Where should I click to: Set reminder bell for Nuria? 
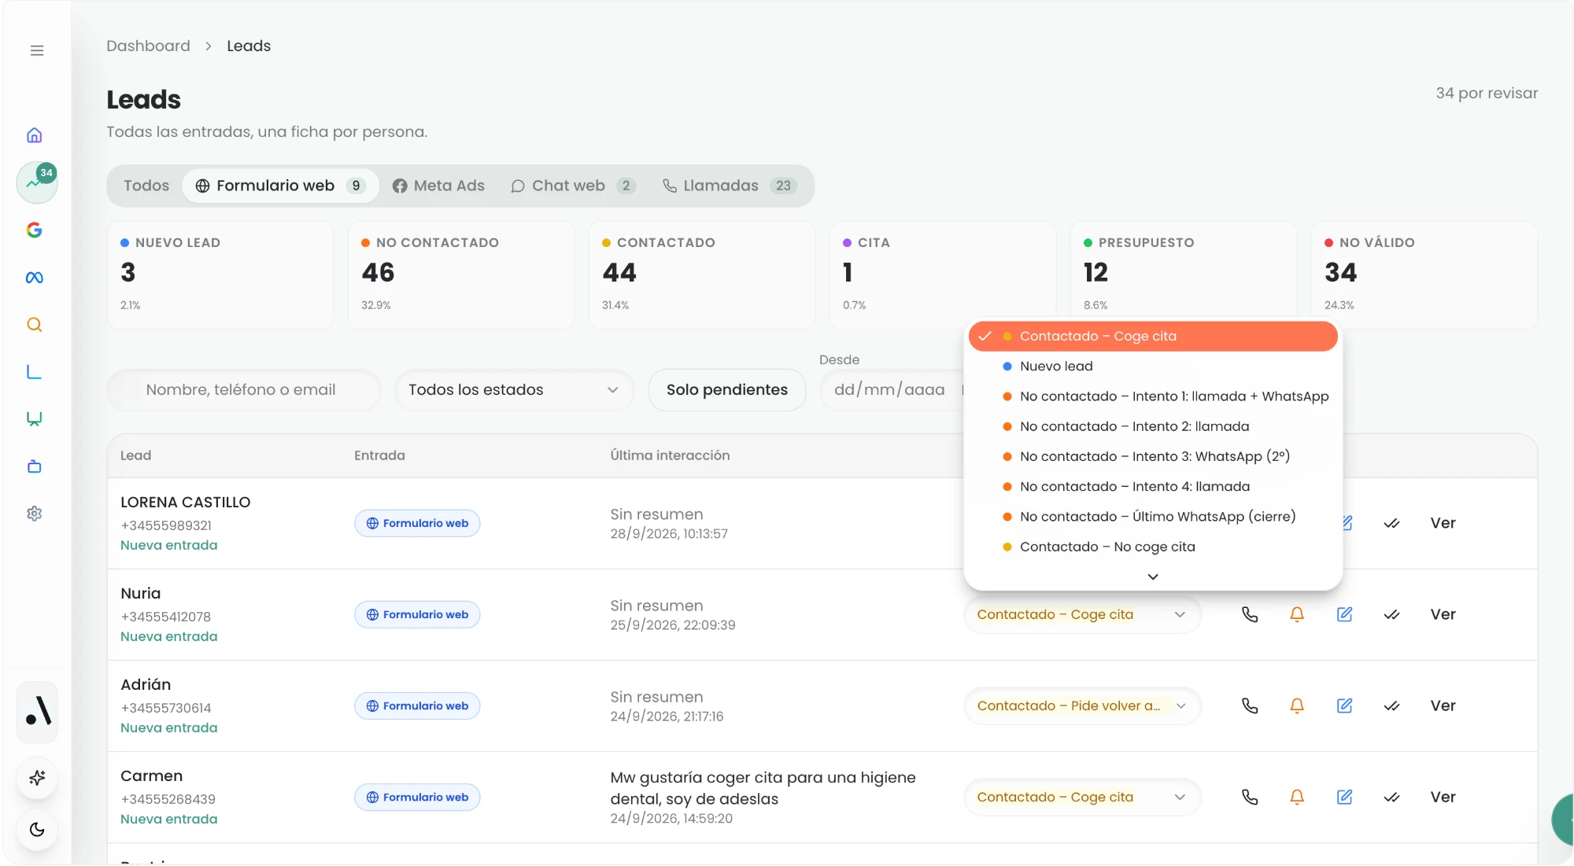(1297, 614)
